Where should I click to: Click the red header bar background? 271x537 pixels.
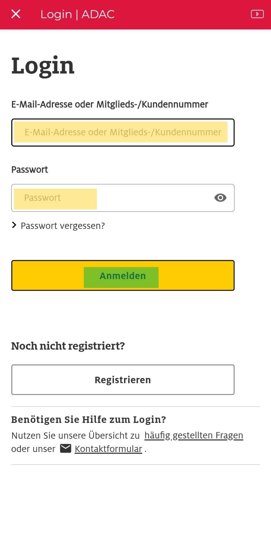[x=182, y=14]
